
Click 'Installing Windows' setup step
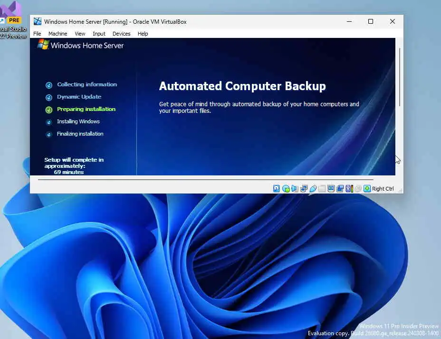click(78, 121)
